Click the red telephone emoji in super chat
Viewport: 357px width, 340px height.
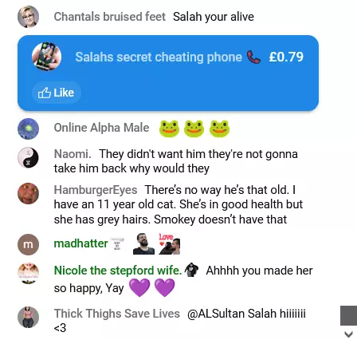(253, 57)
